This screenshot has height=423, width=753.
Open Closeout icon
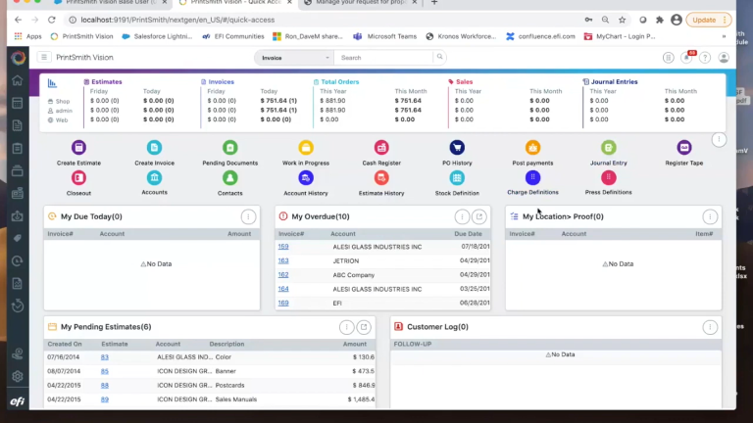[78, 178]
